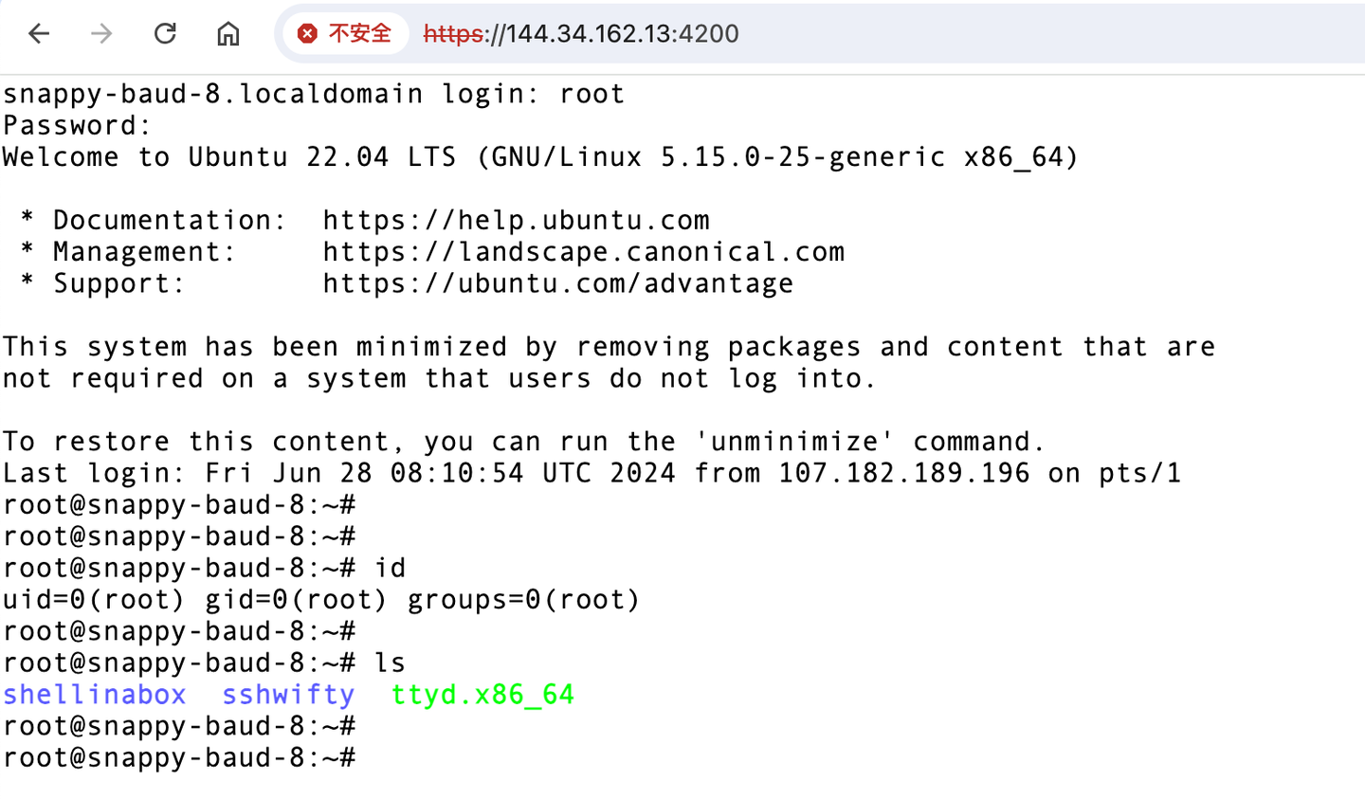Viewport: 1365px width, 799px height.
Task: Click the green ttyd.x86_64 file name
Action: [482, 695]
